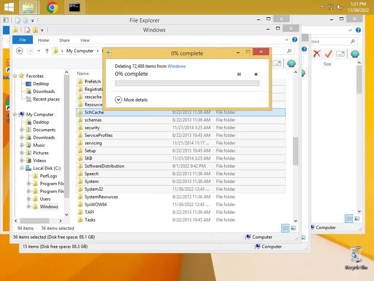374x281 pixels.
Task: Show hidden tray icons arrow
Action: 322,7
